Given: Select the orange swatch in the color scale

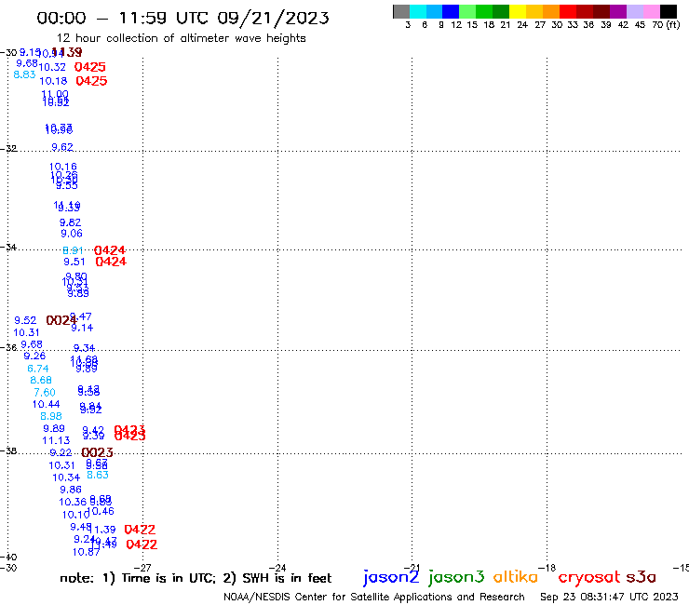Looking at the screenshot, I should coord(551,11).
